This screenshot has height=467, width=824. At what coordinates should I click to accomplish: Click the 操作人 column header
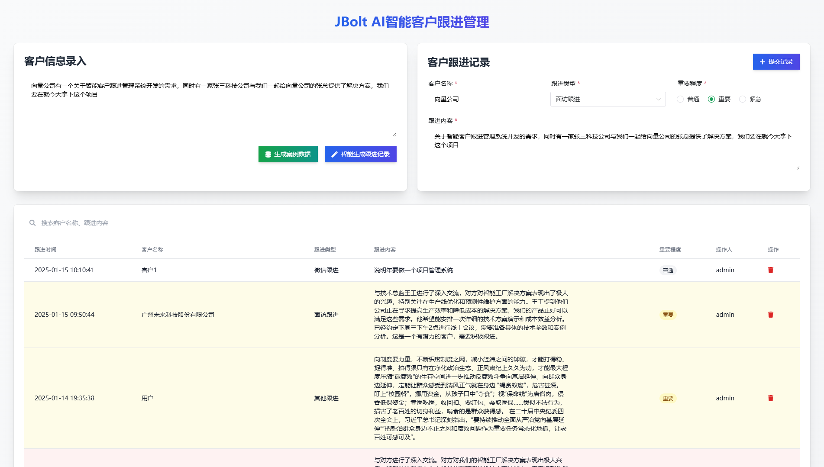pyautogui.click(x=724, y=250)
